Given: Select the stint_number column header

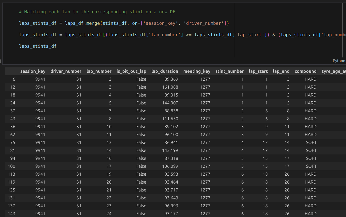Looking at the screenshot, I should coord(230,71).
